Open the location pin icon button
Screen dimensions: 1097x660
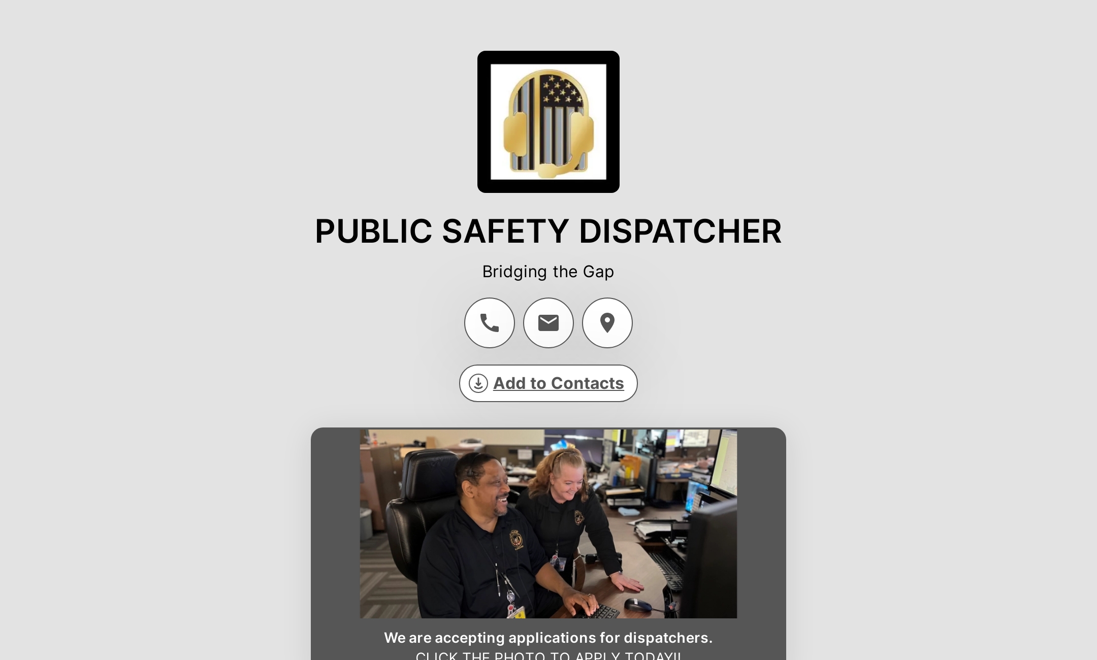tap(607, 323)
